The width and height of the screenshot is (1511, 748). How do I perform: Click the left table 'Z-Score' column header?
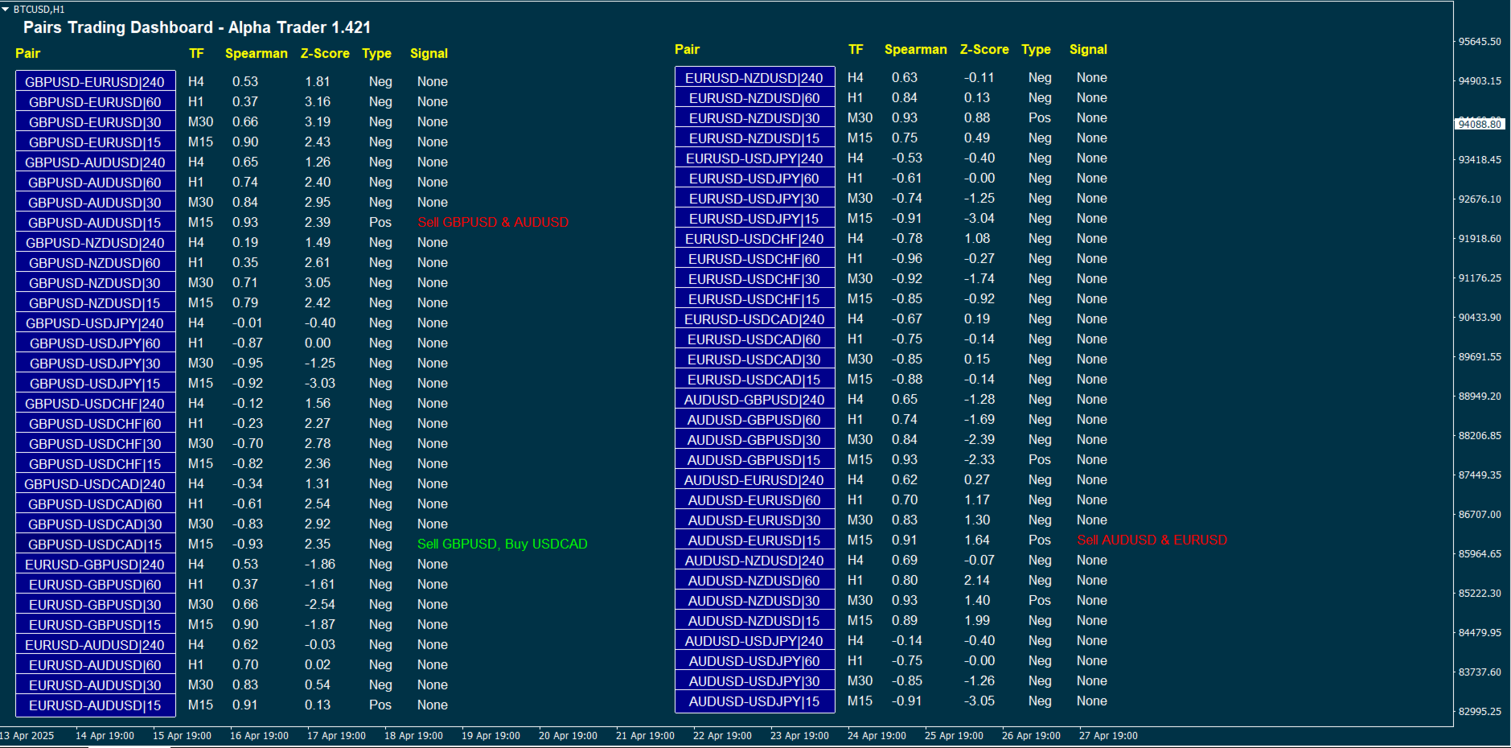[325, 53]
